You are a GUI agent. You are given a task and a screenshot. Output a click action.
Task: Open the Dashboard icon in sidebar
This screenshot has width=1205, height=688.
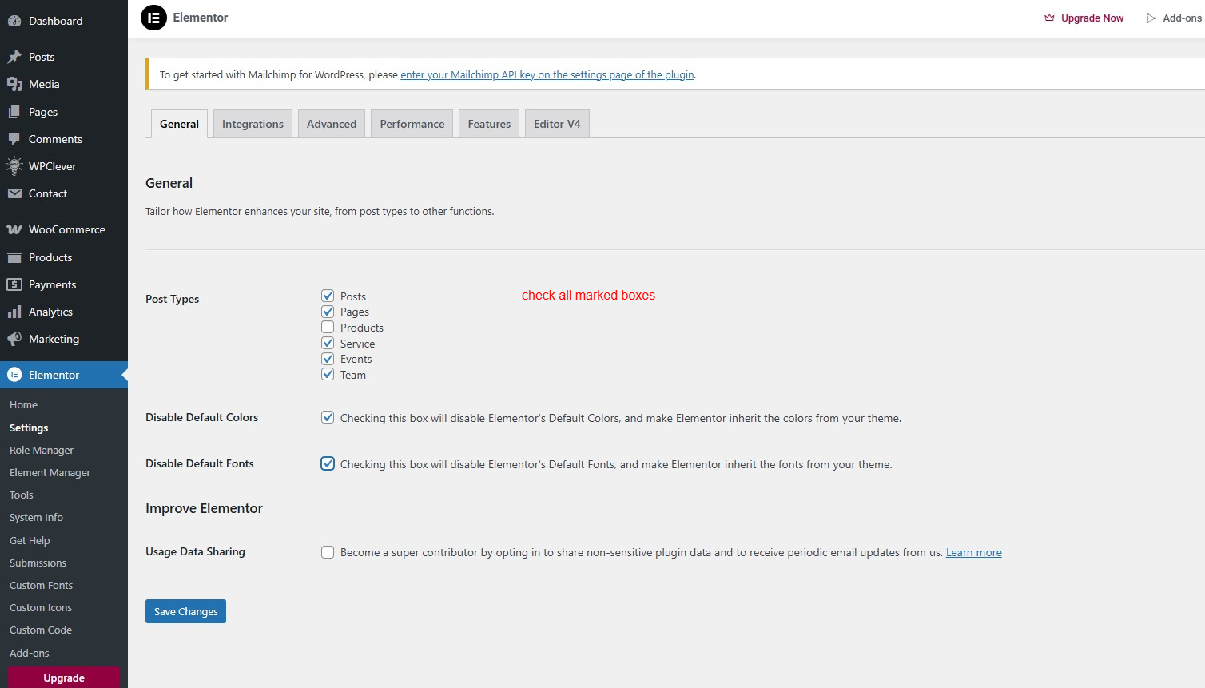tap(14, 21)
